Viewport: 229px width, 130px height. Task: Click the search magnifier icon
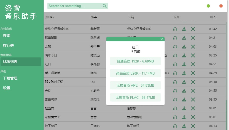point(104,6)
